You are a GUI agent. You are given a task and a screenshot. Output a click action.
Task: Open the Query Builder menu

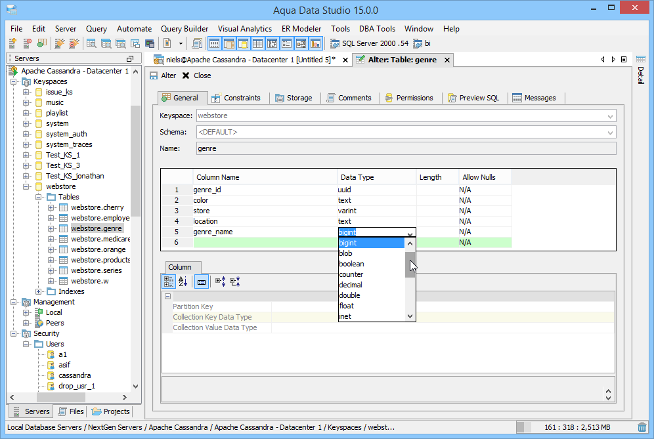point(185,29)
